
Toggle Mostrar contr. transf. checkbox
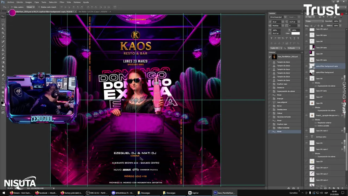pos(39,7)
